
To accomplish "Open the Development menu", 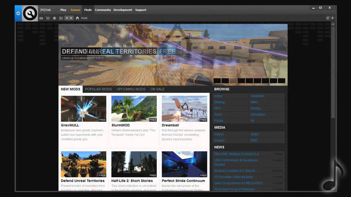I will (x=123, y=10).
